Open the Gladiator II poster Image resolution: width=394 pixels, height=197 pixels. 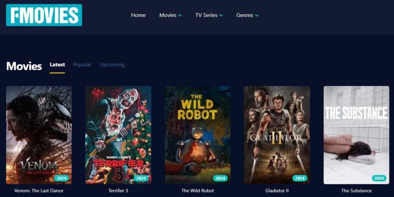coord(277,135)
